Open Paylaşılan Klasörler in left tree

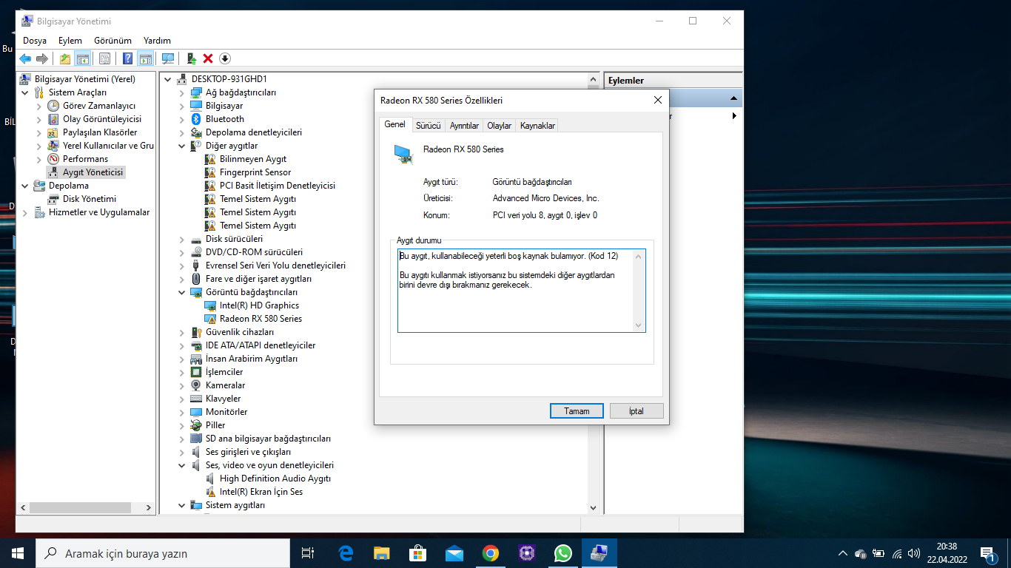[x=100, y=132]
